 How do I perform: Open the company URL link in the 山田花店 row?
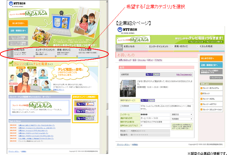(x=184, y=74)
